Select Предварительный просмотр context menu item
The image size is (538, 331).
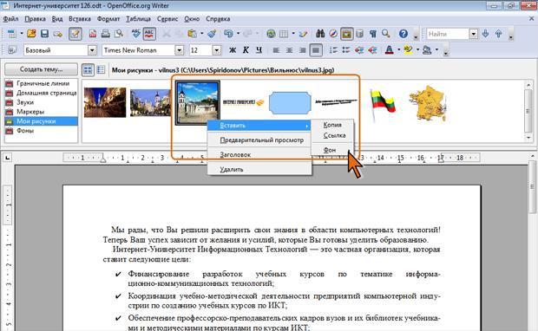click(259, 140)
